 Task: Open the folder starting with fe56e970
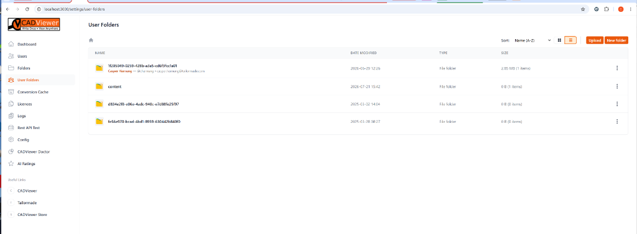144,121
